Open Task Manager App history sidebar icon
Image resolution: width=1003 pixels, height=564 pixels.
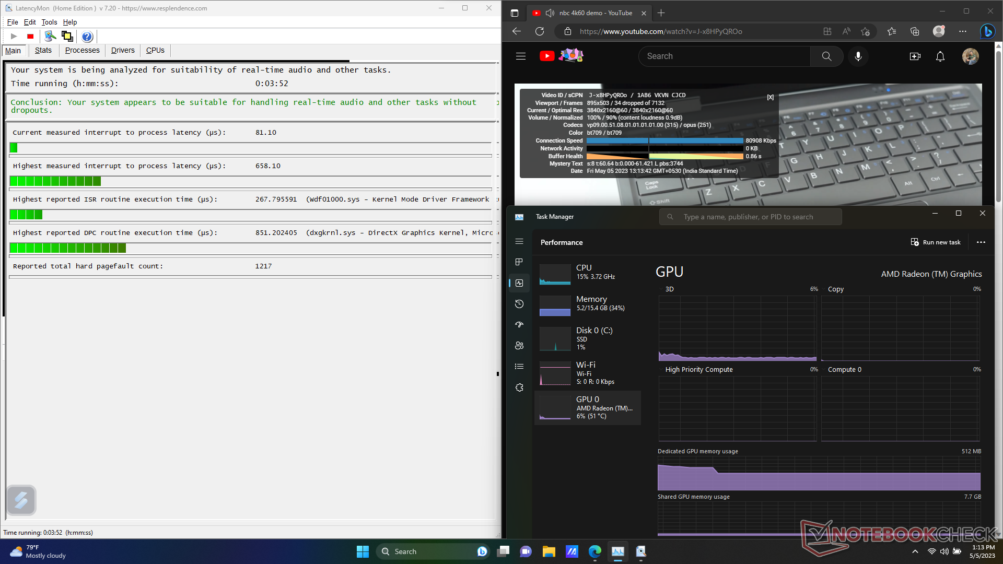519,304
